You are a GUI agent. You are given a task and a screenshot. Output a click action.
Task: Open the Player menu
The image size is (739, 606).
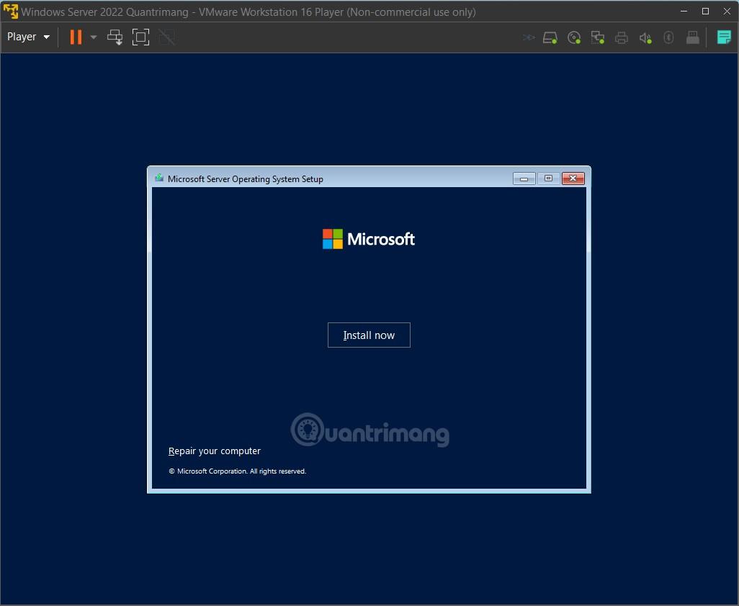coord(28,37)
